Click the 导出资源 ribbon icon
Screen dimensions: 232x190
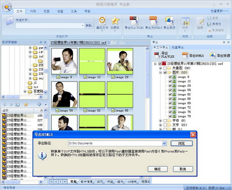(169, 20)
